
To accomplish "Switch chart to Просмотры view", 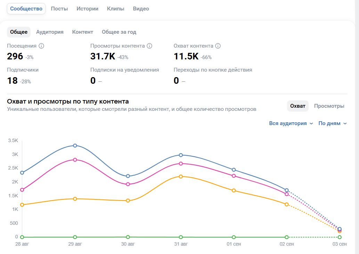I will [329, 106].
